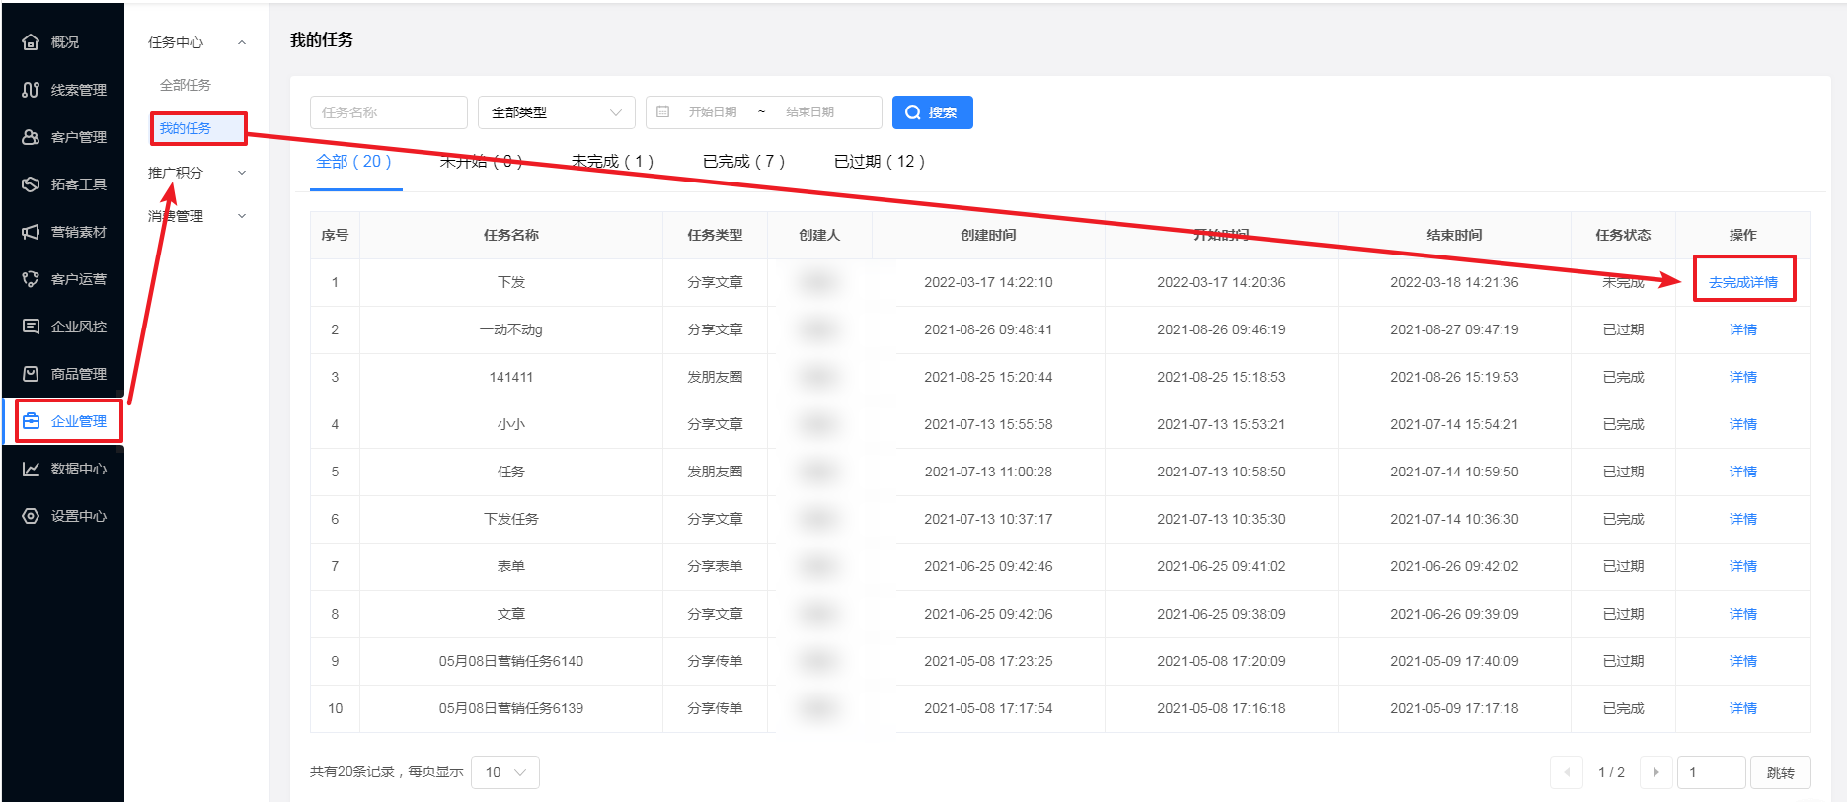Click creation time 2022-03-17 14:22:10
This screenshot has width=1847, height=802.
[988, 282]
